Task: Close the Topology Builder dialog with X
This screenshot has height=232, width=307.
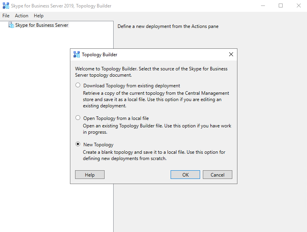Action: pyautogui.click(x=231, y=55)
